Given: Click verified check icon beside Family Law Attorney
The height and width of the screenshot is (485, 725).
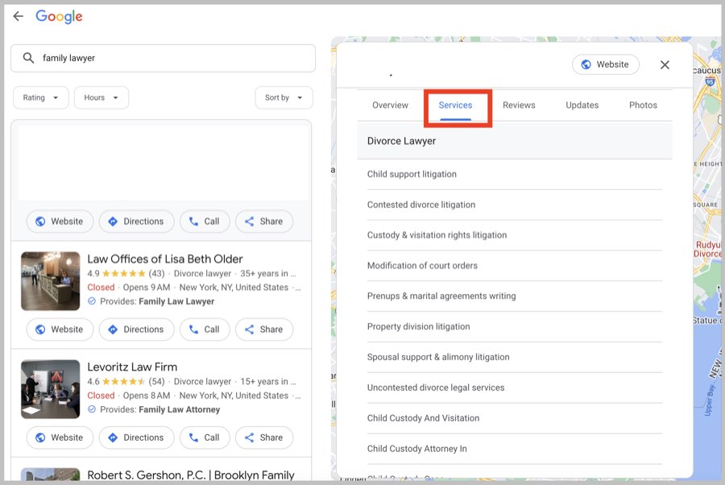Looking at the screenshot, I should pos(92,409).
